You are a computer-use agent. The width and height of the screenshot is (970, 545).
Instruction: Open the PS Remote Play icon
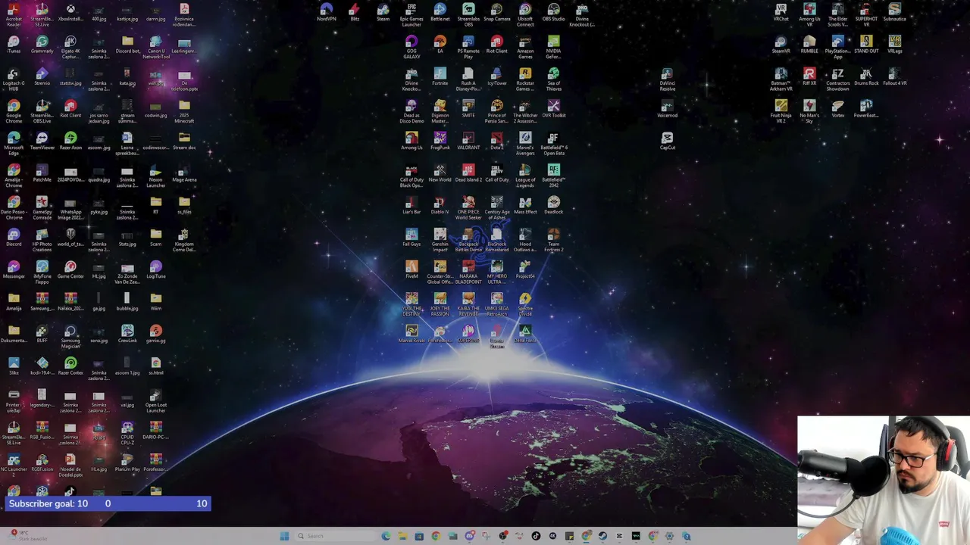pos(468,47)
